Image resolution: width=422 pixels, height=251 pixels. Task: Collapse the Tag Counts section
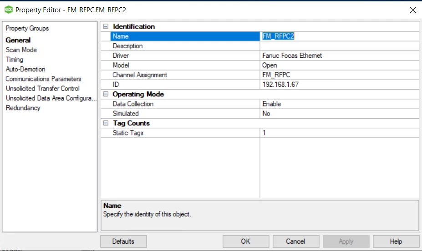(x=106, y=123)
